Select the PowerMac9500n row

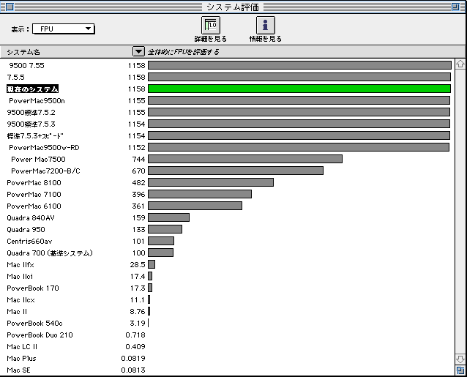[x=226, y=100]
